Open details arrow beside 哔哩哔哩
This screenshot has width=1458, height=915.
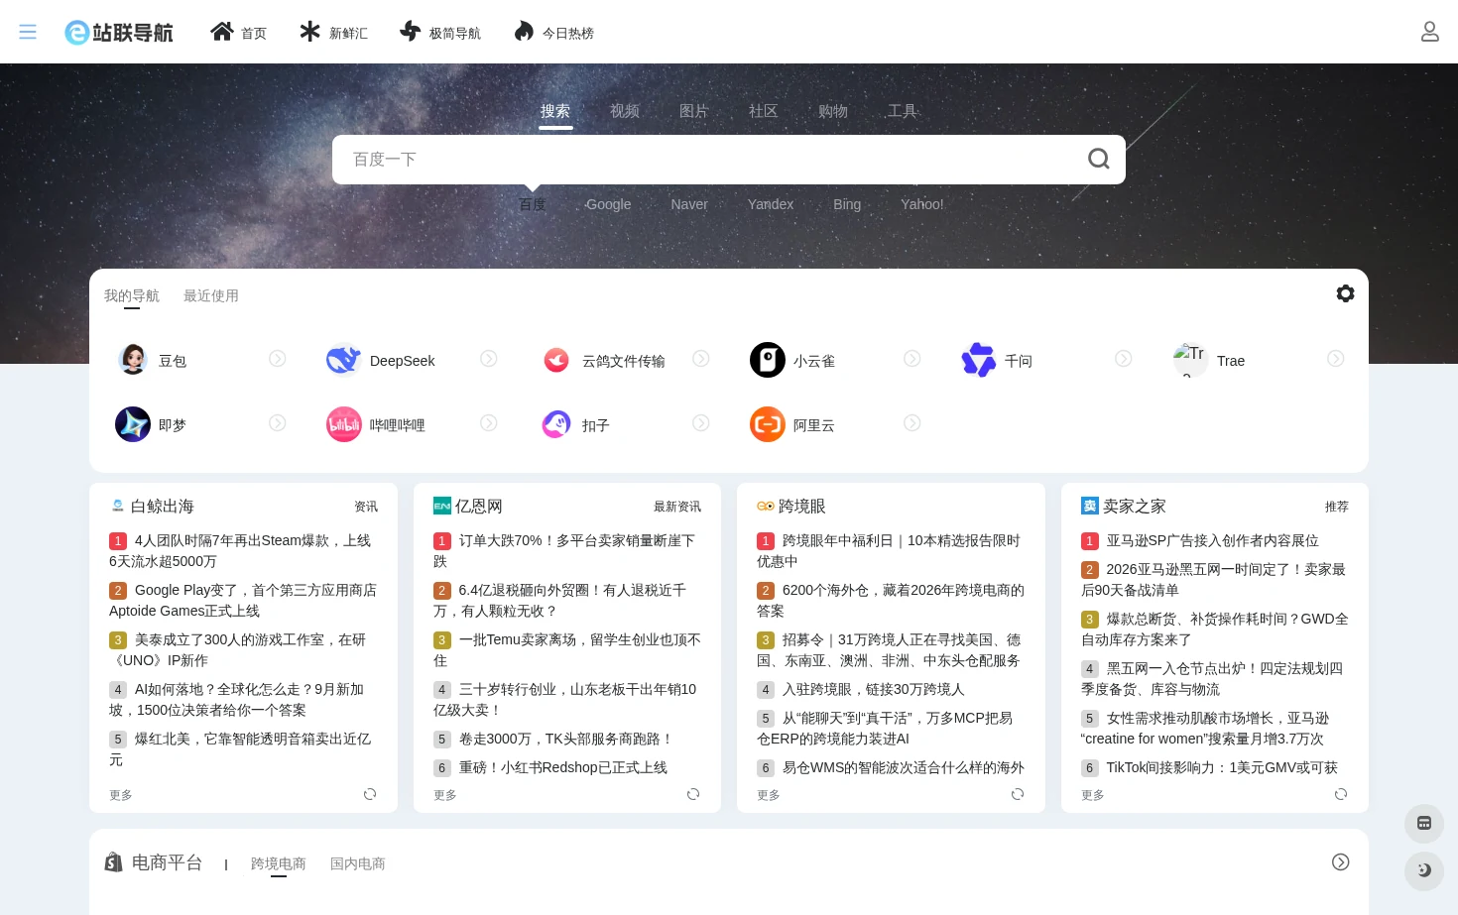click(489, 422)
